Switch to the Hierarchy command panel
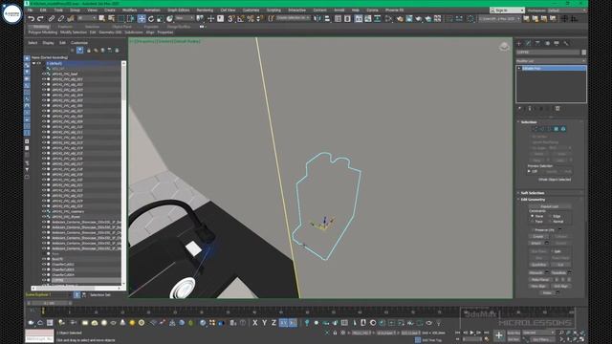This screenshot has height=344, width=612. (537, 43)
